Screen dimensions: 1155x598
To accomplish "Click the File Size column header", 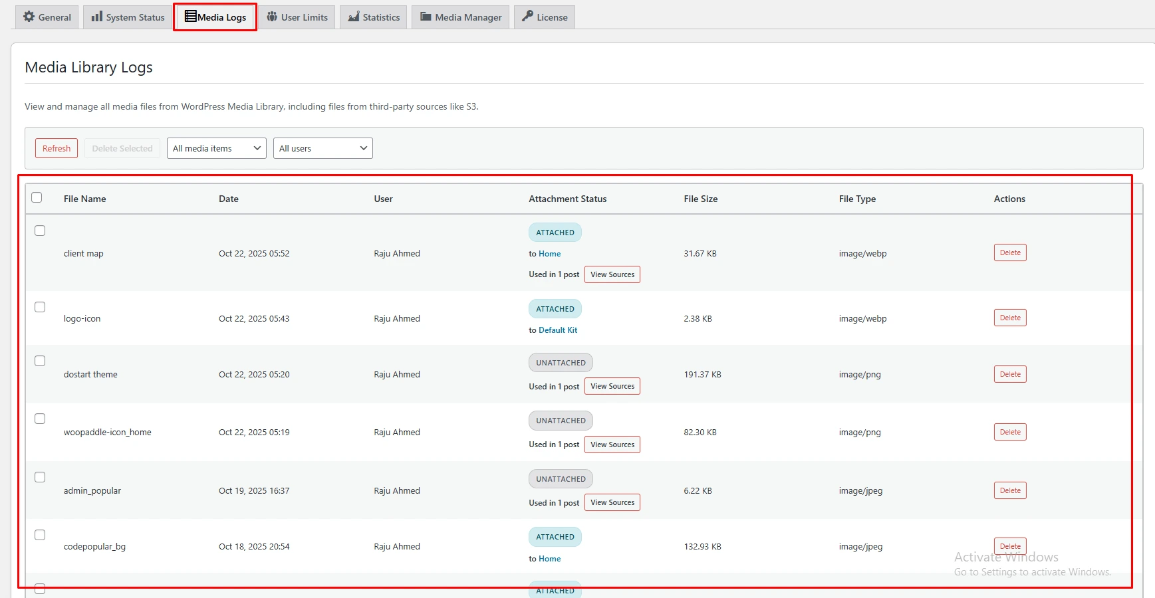I will 700,199.
